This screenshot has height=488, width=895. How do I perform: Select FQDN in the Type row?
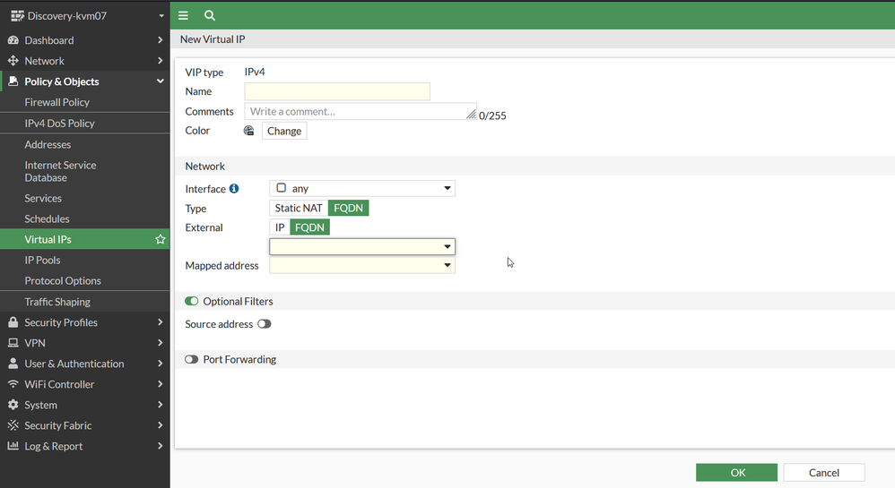[x=348, y=208]
